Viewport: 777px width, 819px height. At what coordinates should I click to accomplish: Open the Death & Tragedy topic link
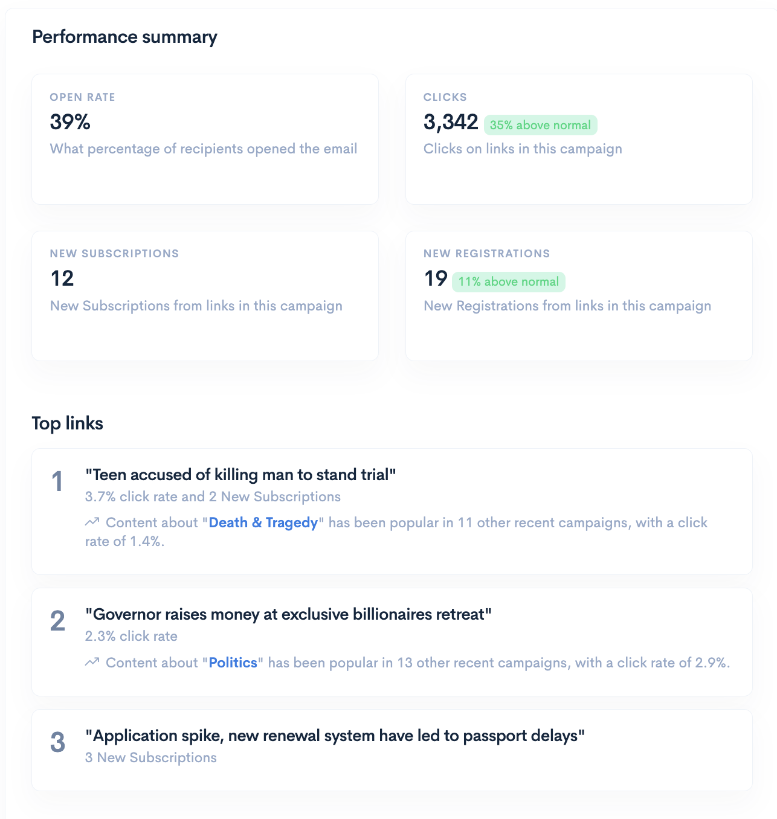[x=263, y=522]
